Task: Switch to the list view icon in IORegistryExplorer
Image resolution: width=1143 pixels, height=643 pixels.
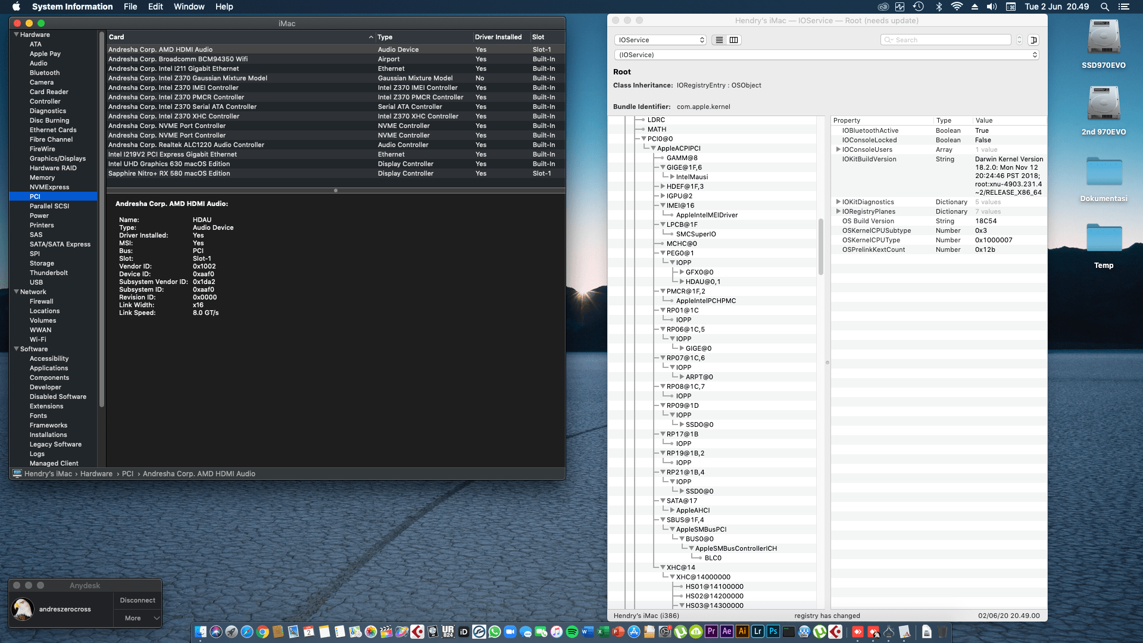Action: [719, 40]
